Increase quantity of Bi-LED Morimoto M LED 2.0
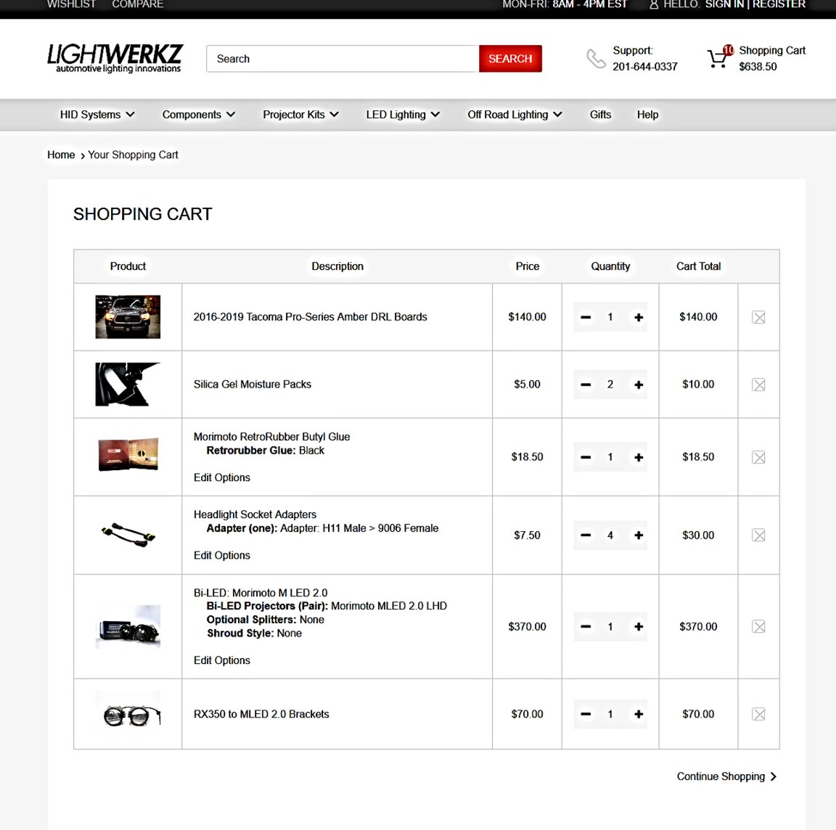836x830 pixels. point(638,626)
